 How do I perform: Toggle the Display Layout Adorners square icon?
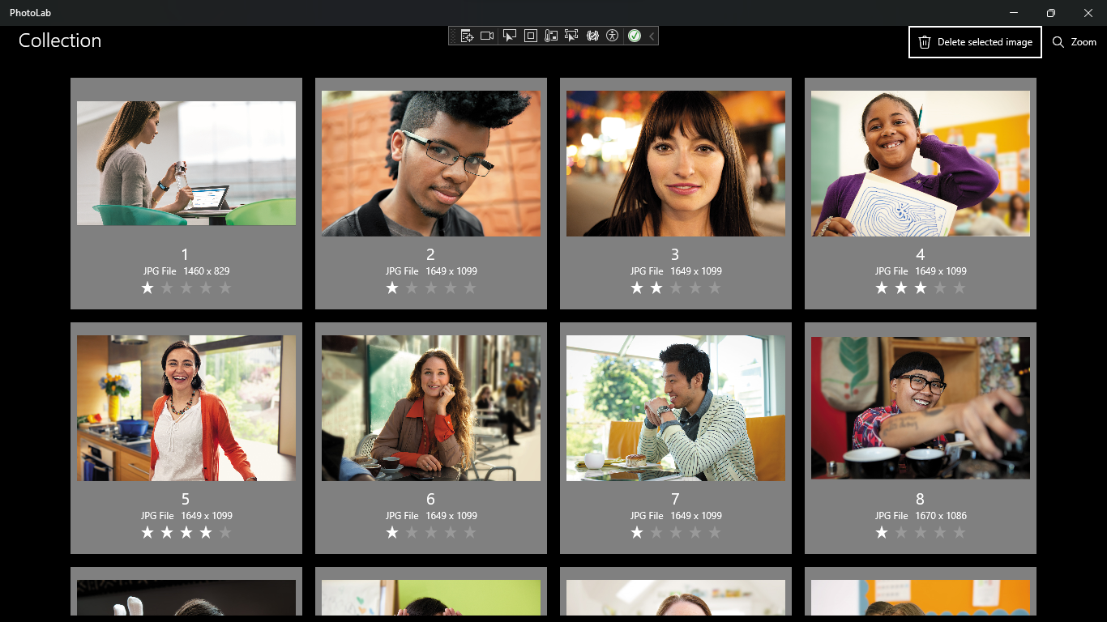(x=531, y=36)
